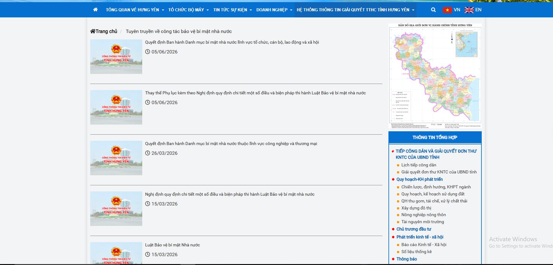Image resolution: width=553 pixels, height=265 pixels.
Task: Open Giải quyết đơn thư KNTC của UBND tỉnh
Action: click(439, 172)
